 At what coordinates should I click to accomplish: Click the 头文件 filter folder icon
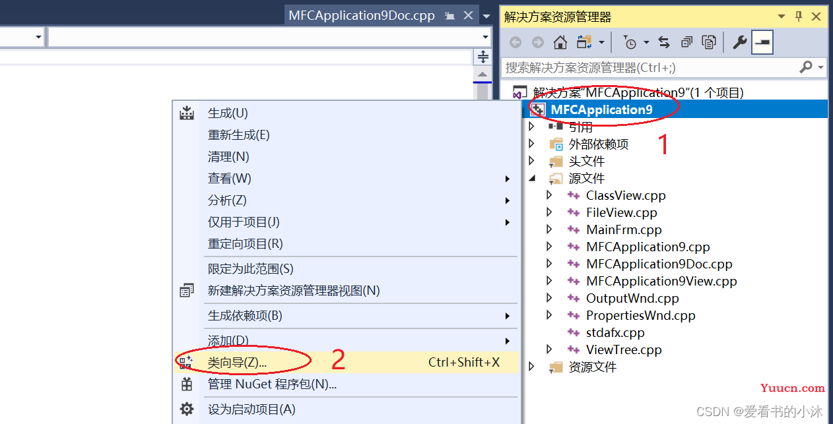(x=556, y=162)
